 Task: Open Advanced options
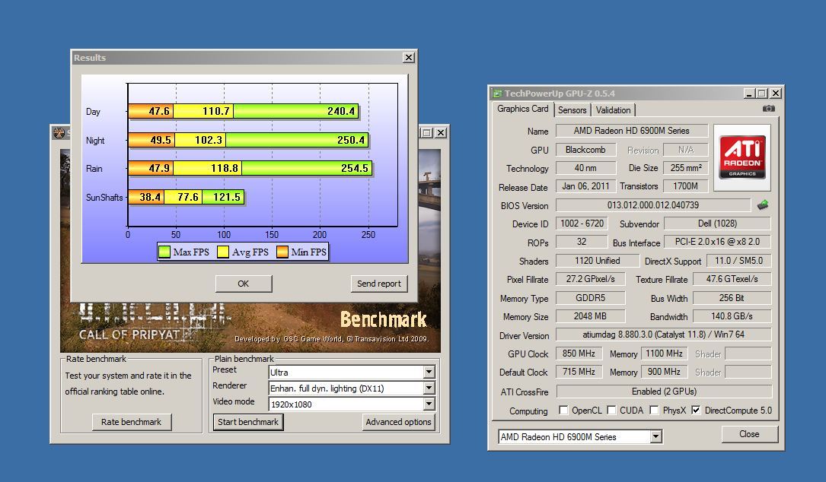pyautogui.click(x=398, y=422)
